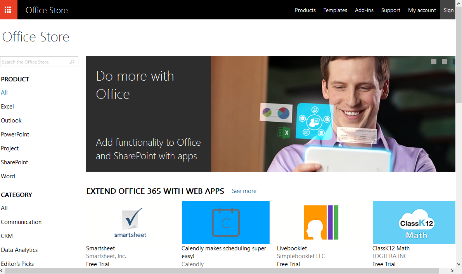Viewport: 462px width, 274px height.
Task: Select the first carousel indicator square
Action: pos(434,62)
